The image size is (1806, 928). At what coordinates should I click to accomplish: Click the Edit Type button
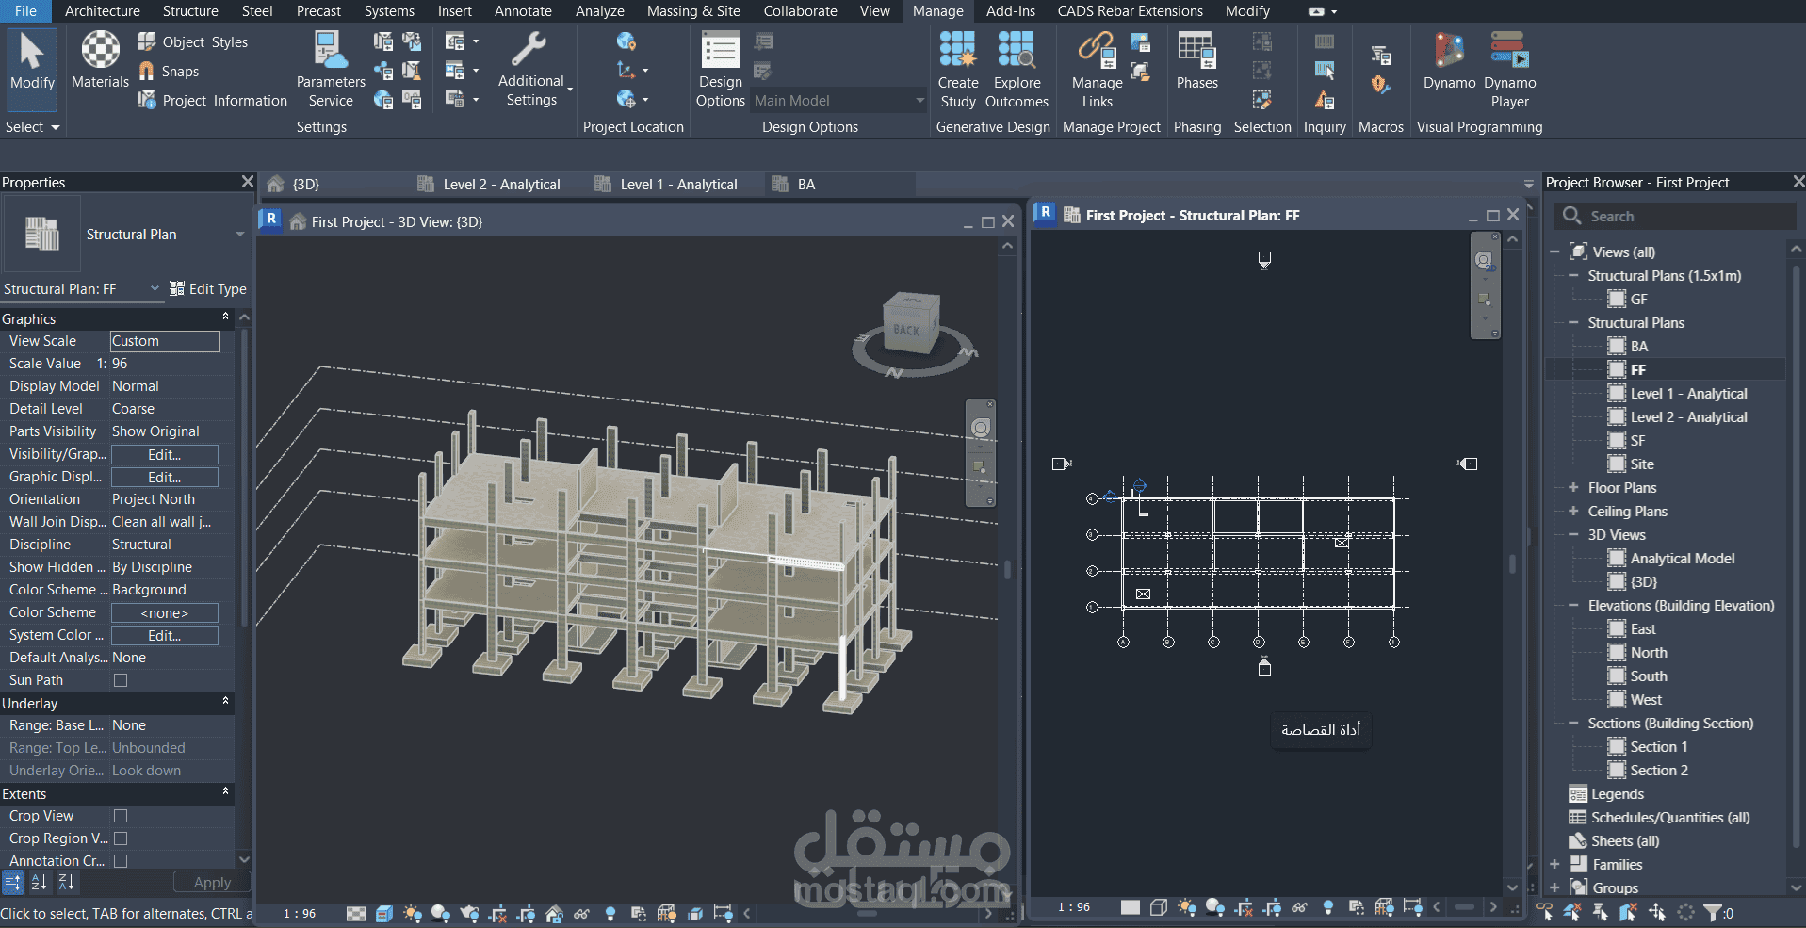[208, 289]
